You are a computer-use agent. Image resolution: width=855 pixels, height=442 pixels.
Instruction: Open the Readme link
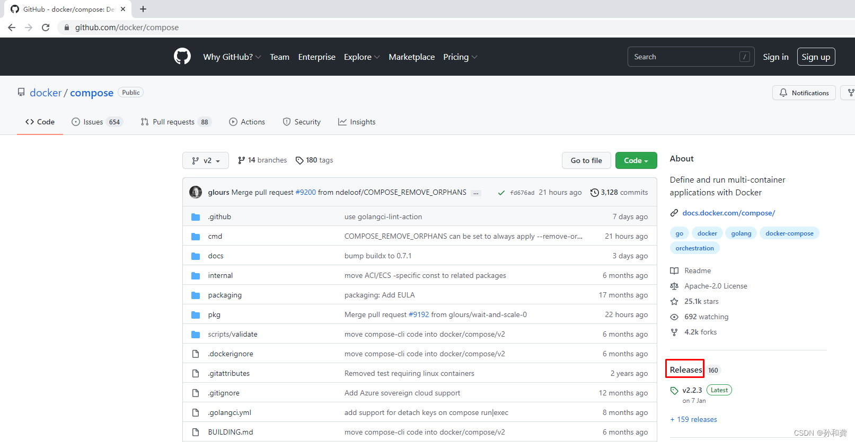pos(691,270)
